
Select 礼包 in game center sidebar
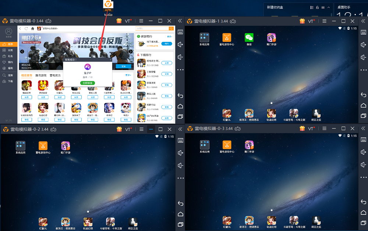pyautogui.click(x=8, y=56)
